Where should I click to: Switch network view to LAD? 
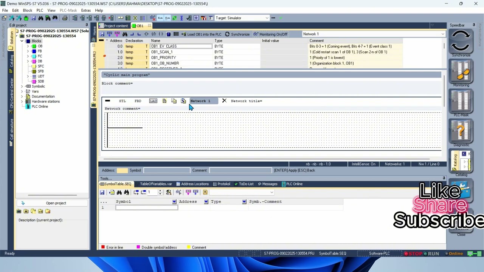pos(153,101)
